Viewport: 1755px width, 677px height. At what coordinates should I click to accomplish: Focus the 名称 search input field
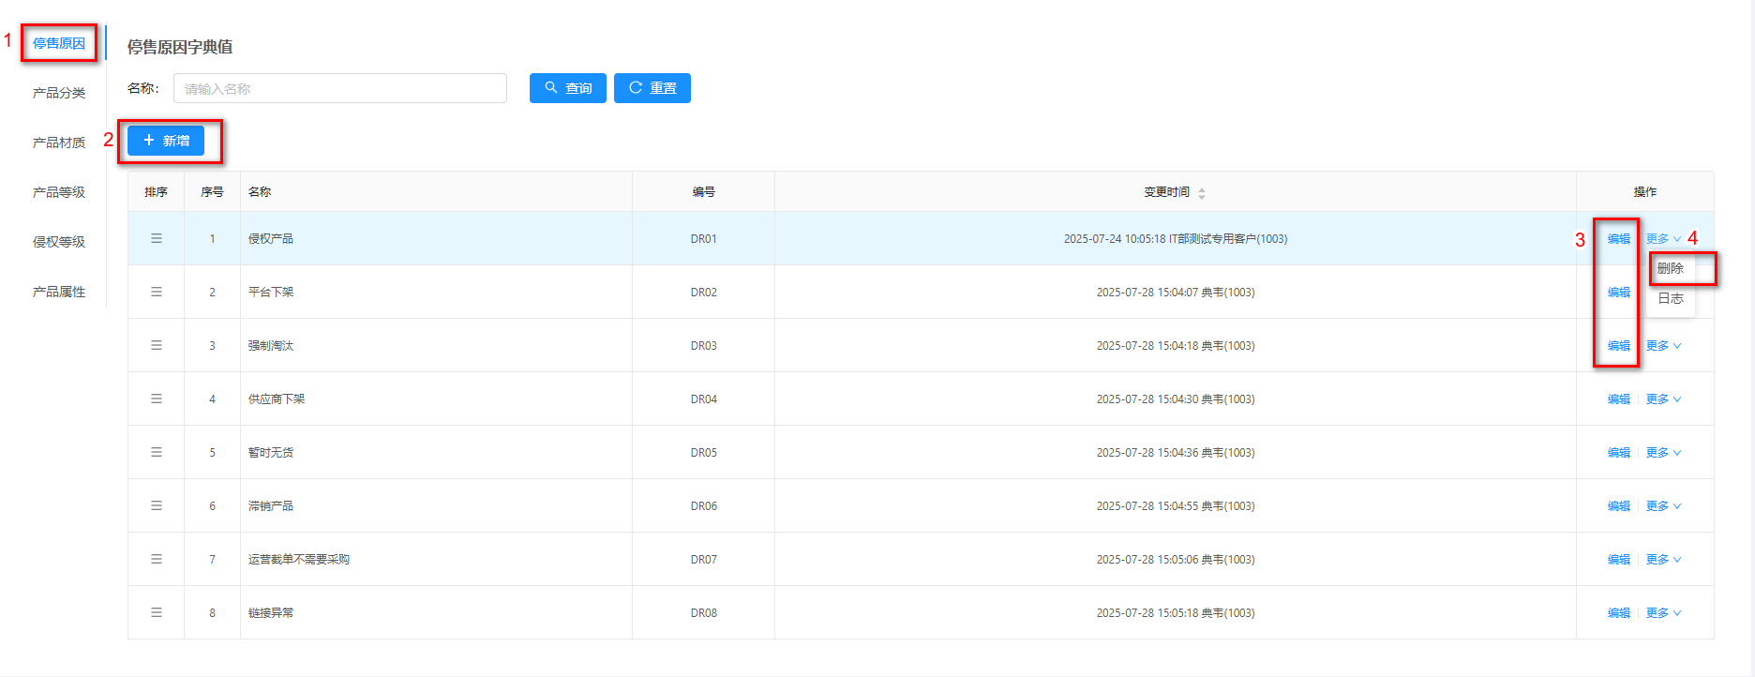[339, 89]
